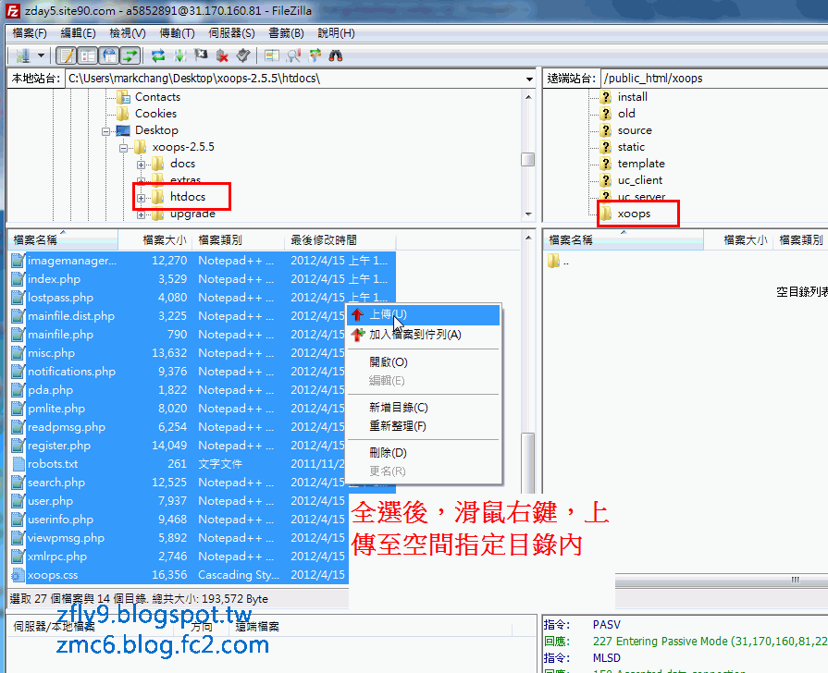Choose 重新整理(F) in context menu

424,426
